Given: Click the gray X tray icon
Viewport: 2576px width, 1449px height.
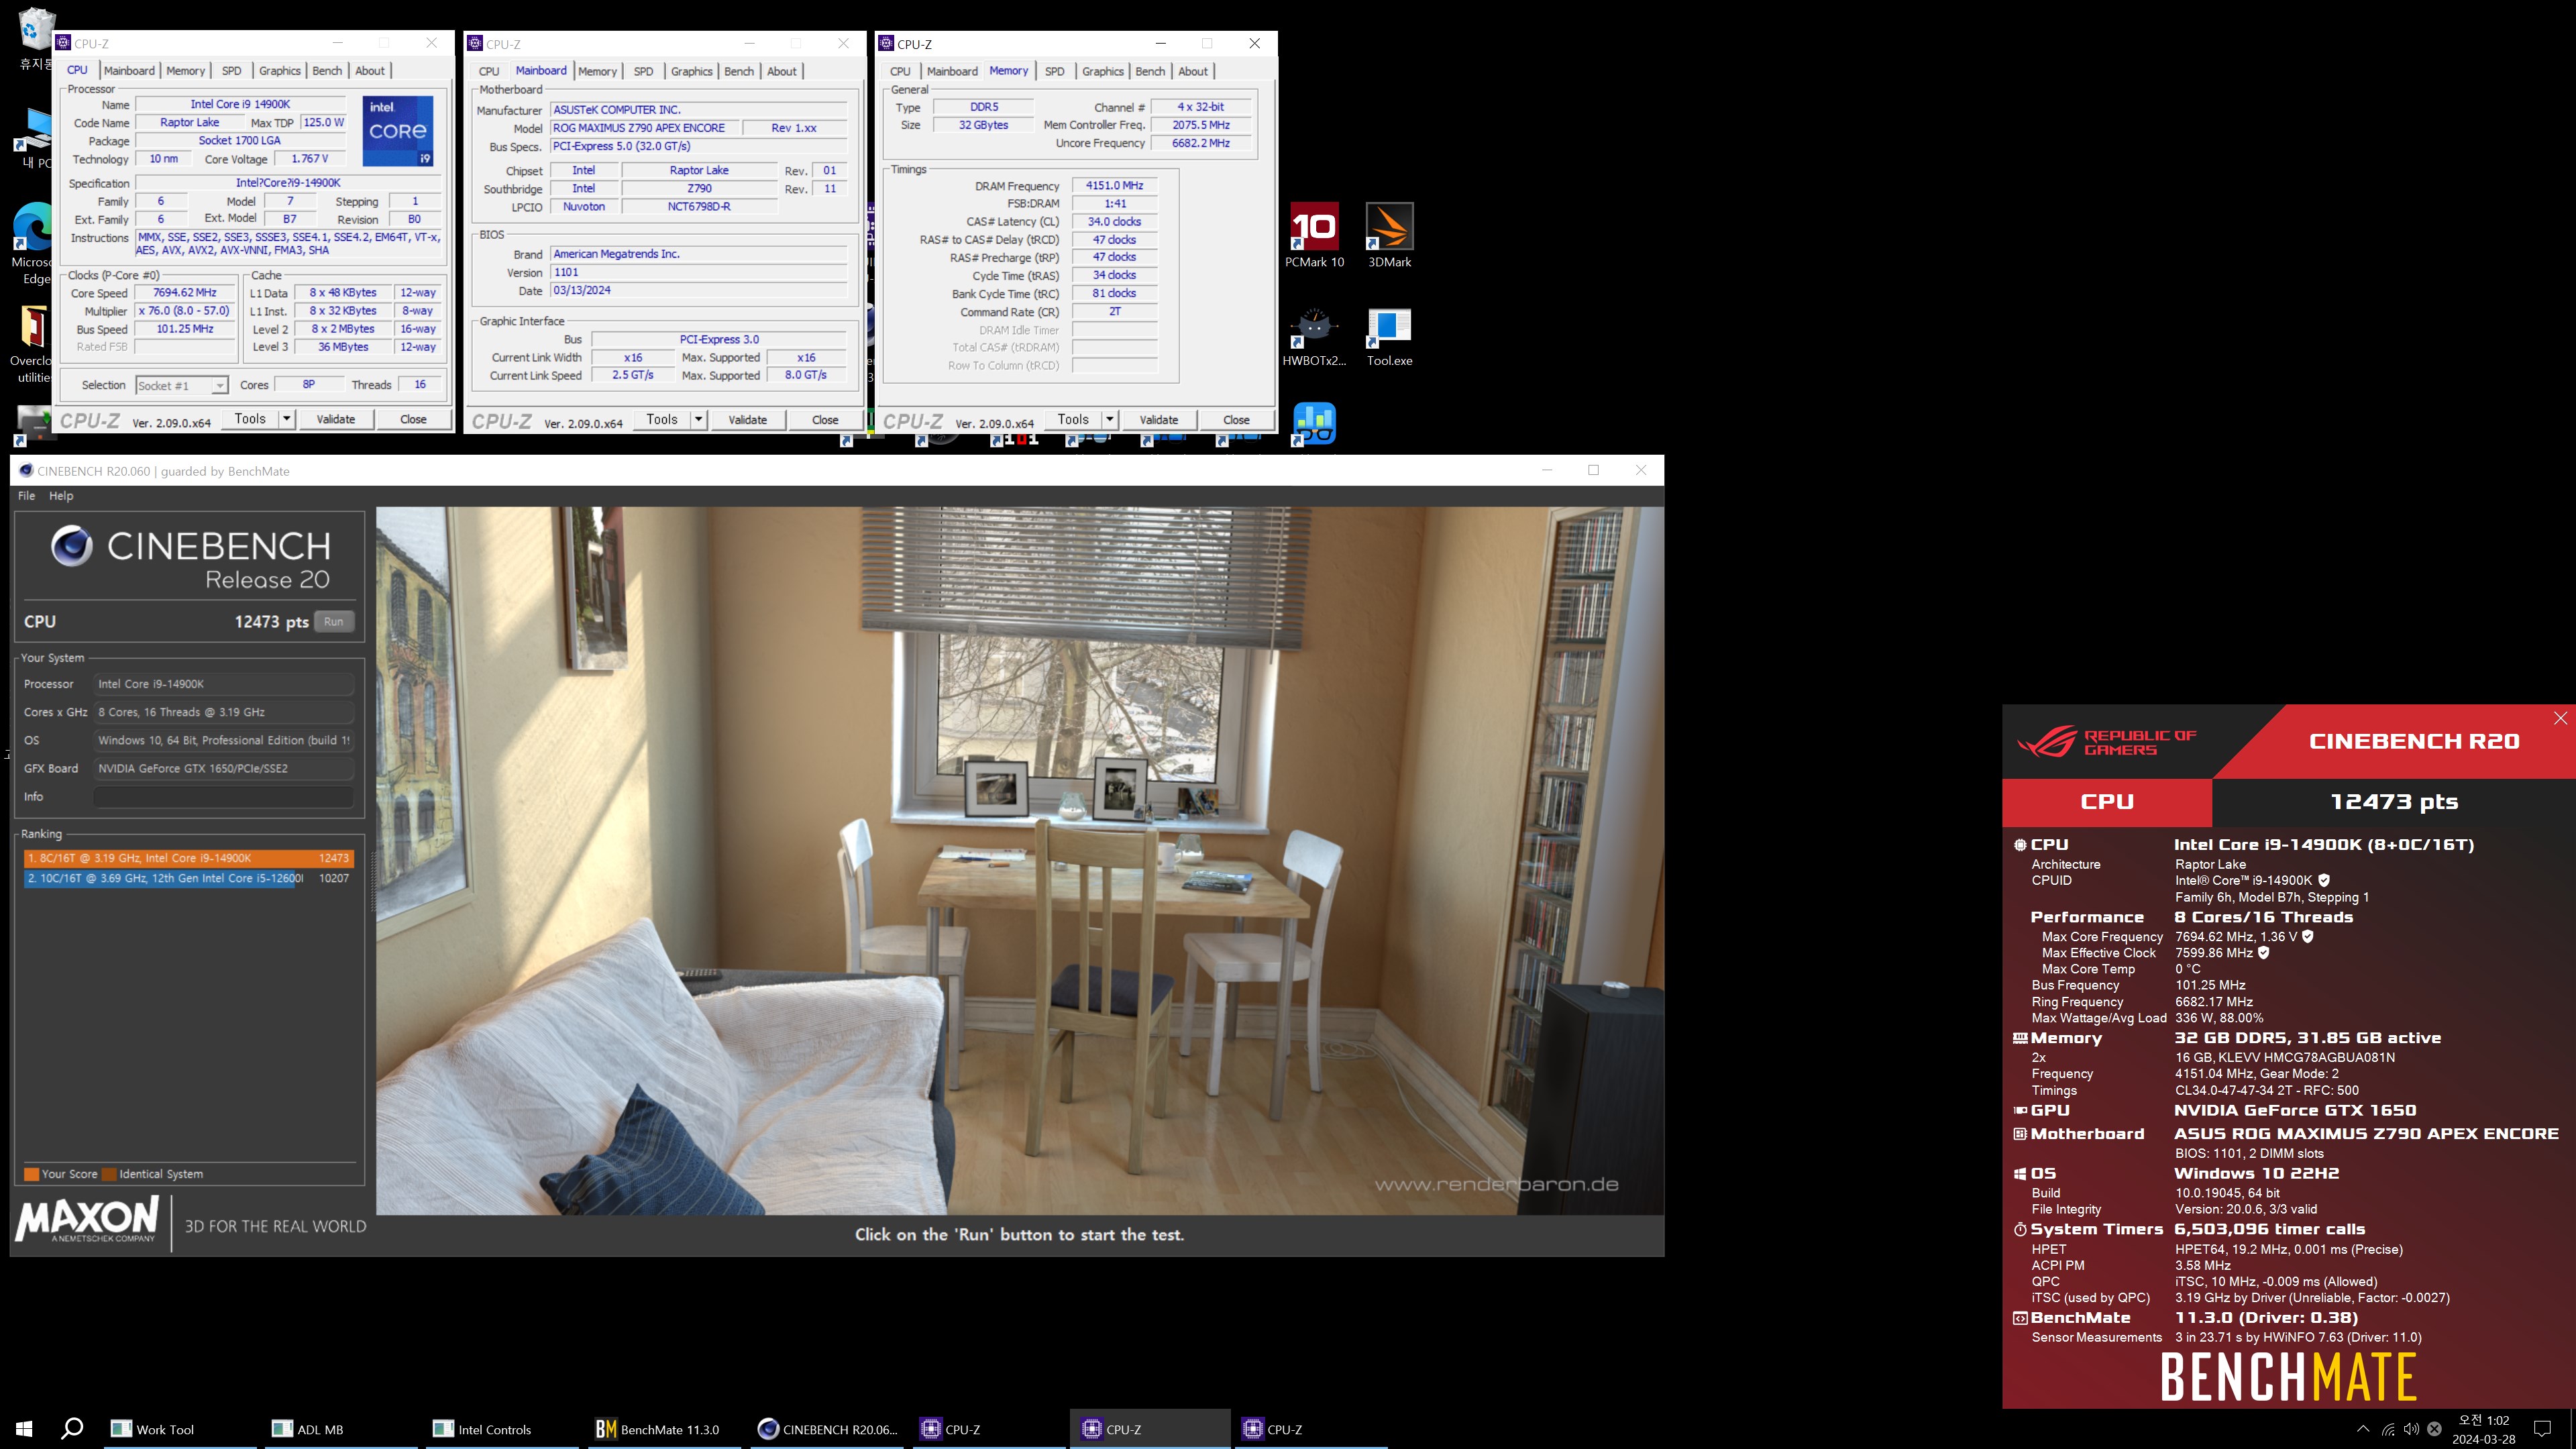Looking at the screenshot, I should point(2434,1430).
